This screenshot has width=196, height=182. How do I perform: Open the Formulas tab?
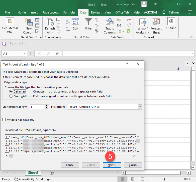tap(69, 12)
